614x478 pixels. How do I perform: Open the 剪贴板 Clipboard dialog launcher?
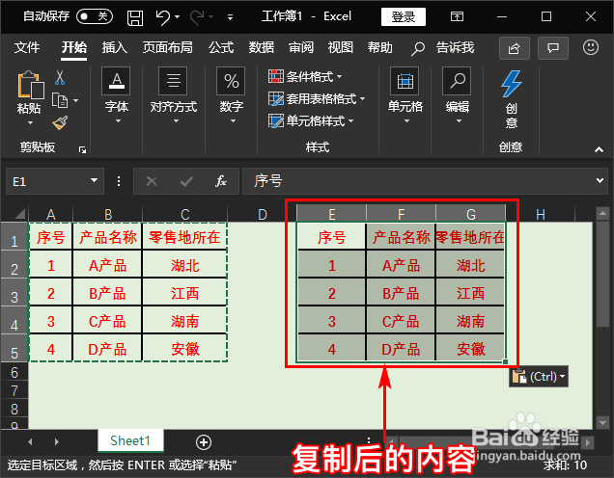coord(82,149)
